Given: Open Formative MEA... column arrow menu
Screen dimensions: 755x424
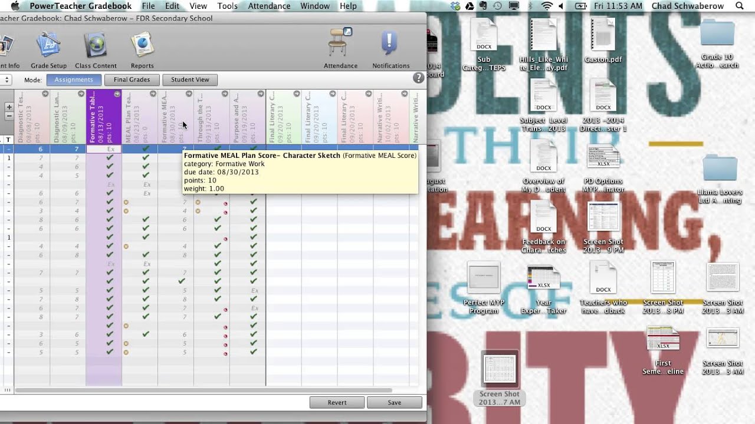Looking at the screenshot, I should [x=189, y=94].
